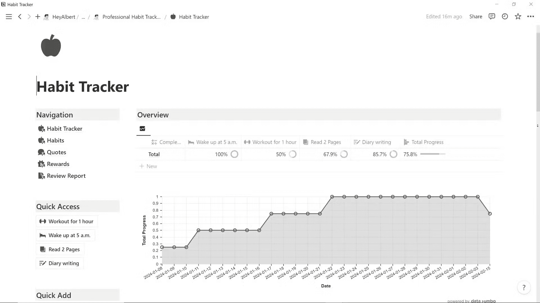The width and height of the screenshot is (540, 303).
Task: Click the Quotes section icon
Action: click(x=41, y=152)
